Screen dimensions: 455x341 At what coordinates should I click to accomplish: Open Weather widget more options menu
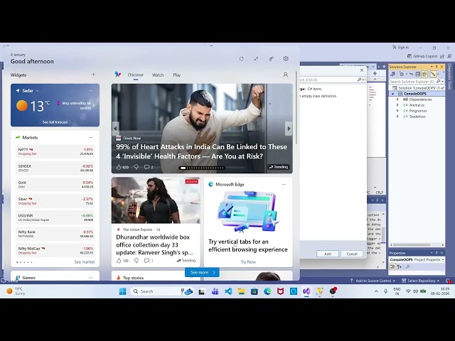91,91
